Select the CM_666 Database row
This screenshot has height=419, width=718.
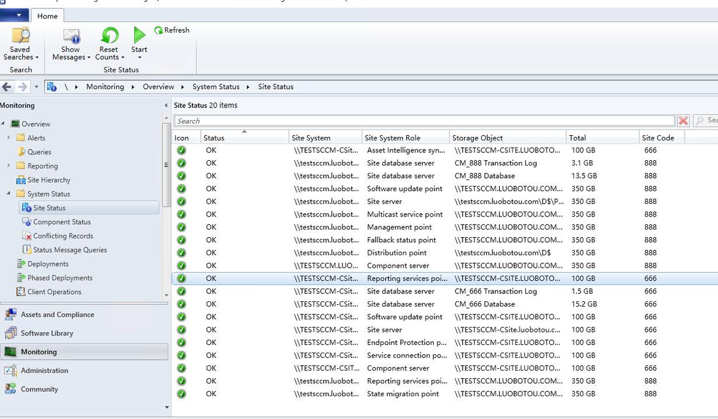click(x=445, y=304)
